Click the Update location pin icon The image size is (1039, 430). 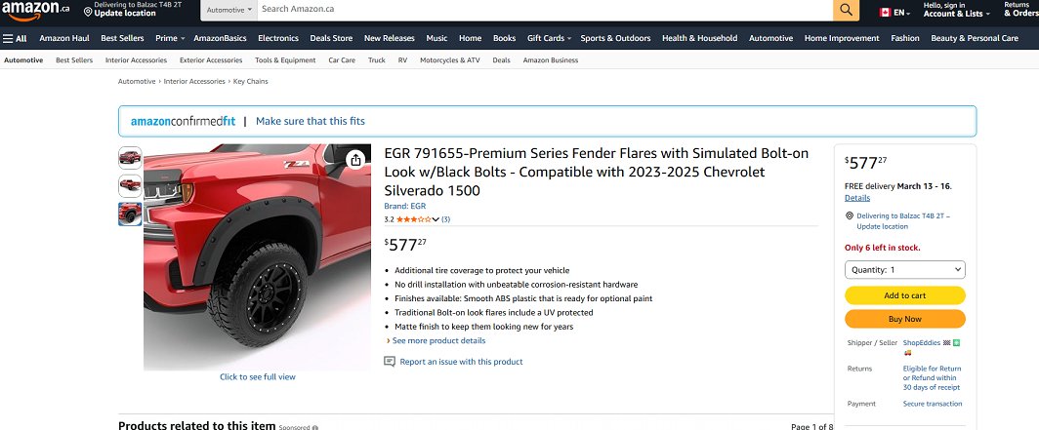click(88, 11)
